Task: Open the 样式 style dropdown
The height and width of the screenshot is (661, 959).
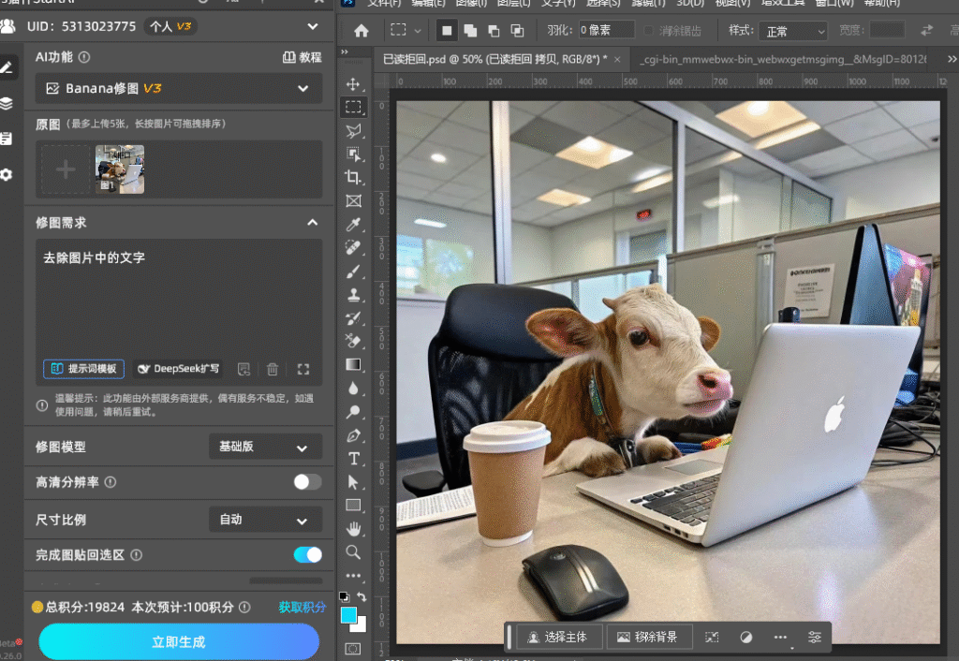Action: point(793,31)
